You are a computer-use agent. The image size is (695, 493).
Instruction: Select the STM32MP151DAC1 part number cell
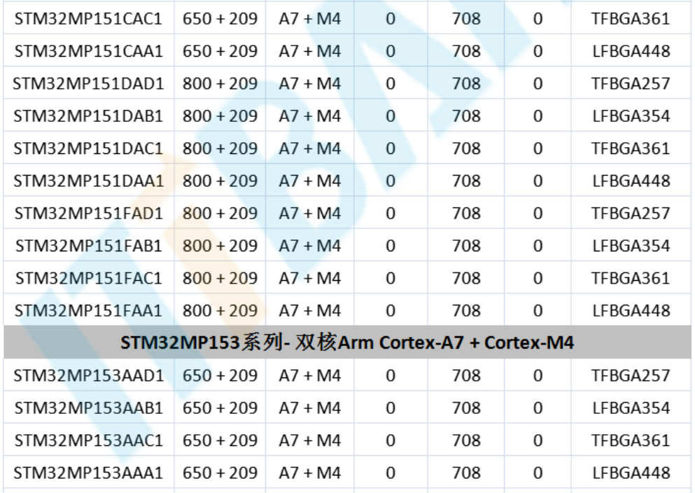click(89, 148)
